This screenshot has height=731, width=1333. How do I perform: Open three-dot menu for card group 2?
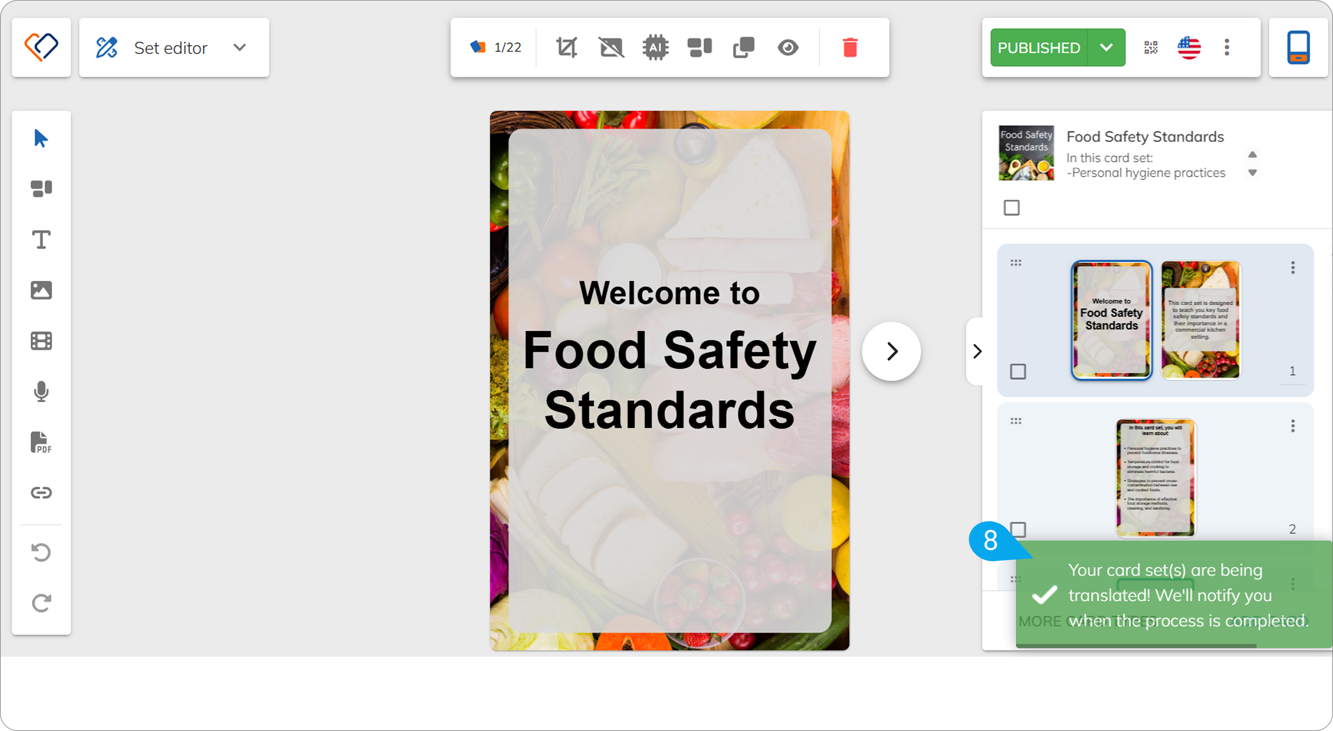(1292, 426)
